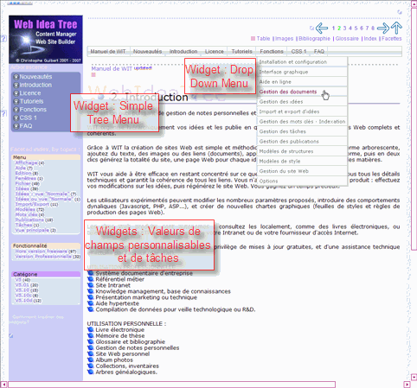
Task: Open Tutoriels in top menu bar
Action: tap(241, 51)
